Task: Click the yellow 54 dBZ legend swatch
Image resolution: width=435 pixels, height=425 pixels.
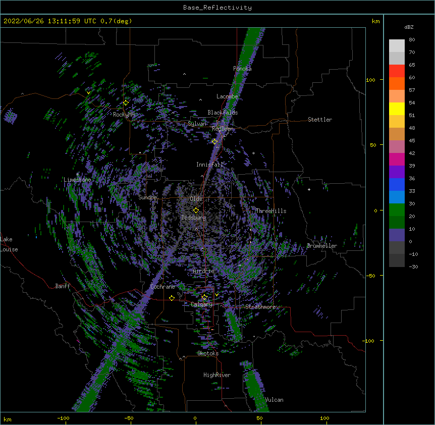Action: tap(397, 109)
